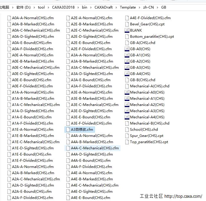Select file A3E-D-Sighted(CHS).cfm
The image size is (206, 201).
pyautogui.click(x=90, y=111)
